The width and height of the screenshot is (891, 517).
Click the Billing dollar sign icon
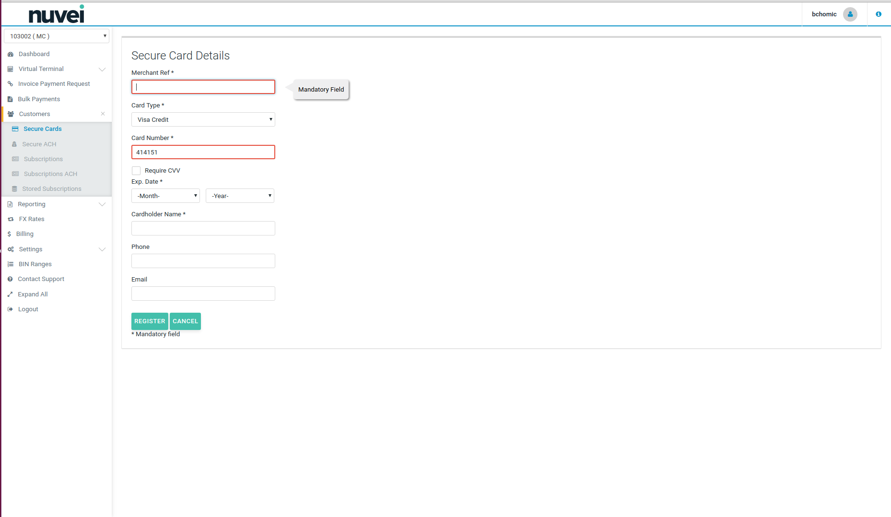pos(9,234)
